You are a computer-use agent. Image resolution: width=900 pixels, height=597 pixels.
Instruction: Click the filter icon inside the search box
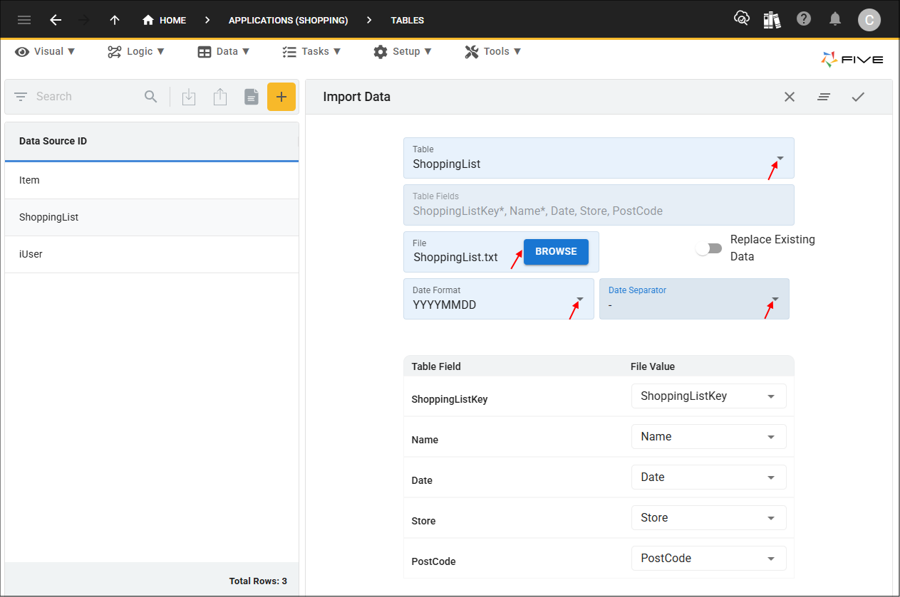pos(19,96)
